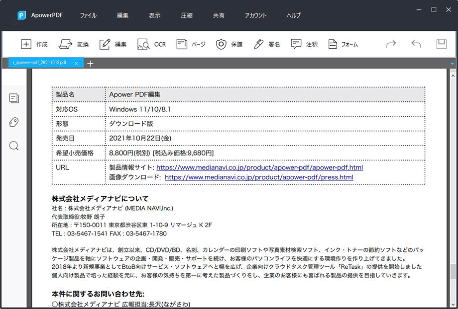The image size is (458, 309).
Task: Click the save floppy disk icon
Action: click(x=442, y=44)
